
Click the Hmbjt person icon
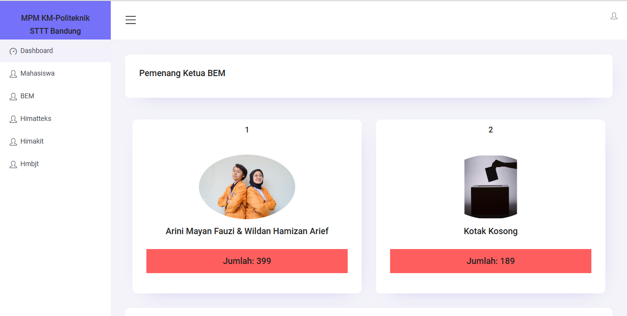pos(13,164)
